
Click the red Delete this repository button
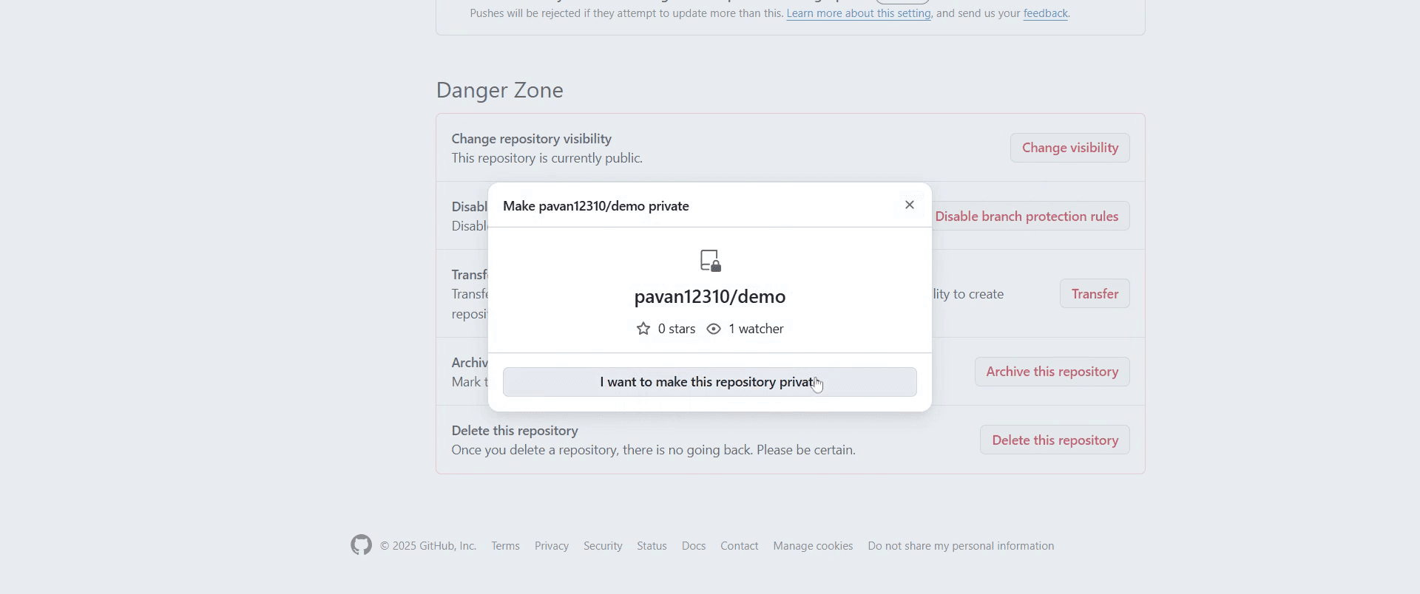click(x=1055, y=440)
